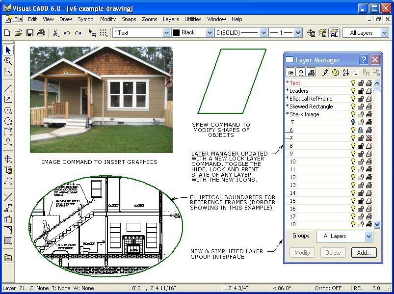Select layer 12 in the list

329,177
